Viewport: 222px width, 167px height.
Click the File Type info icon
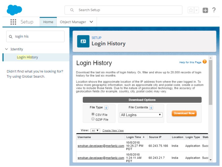point(106,108)
